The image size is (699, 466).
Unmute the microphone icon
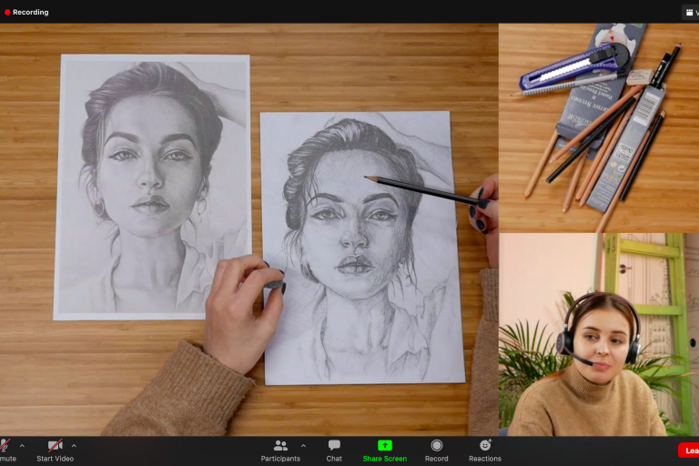5,445
